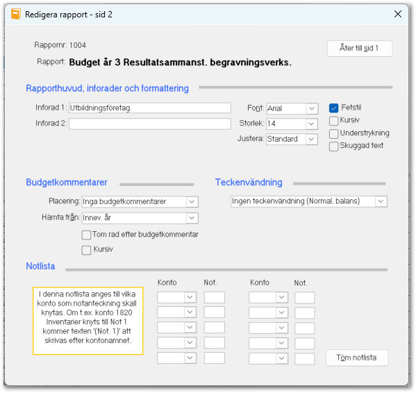Screen dimensions: 416x393
Task: Tick Tom rad efter budgetkommentar checkbox
Action: (x=86, y=235)
